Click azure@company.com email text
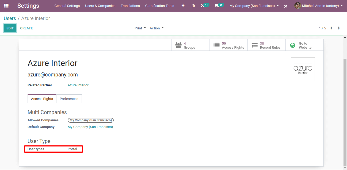 pyautogui.click(x=53, y=75)
